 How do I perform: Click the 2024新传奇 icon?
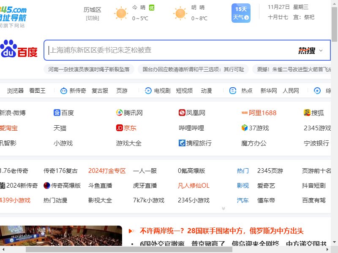click(3, 186)
